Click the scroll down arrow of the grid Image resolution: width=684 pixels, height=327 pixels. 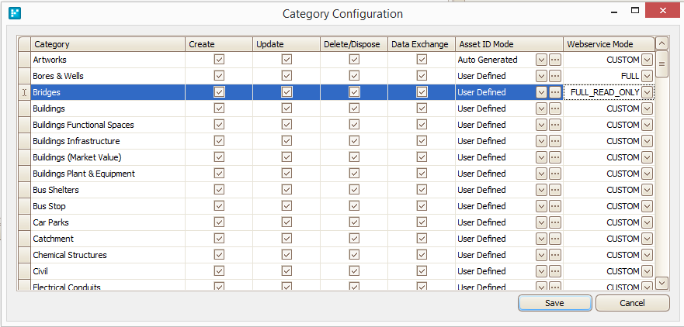tap(662, 283)
